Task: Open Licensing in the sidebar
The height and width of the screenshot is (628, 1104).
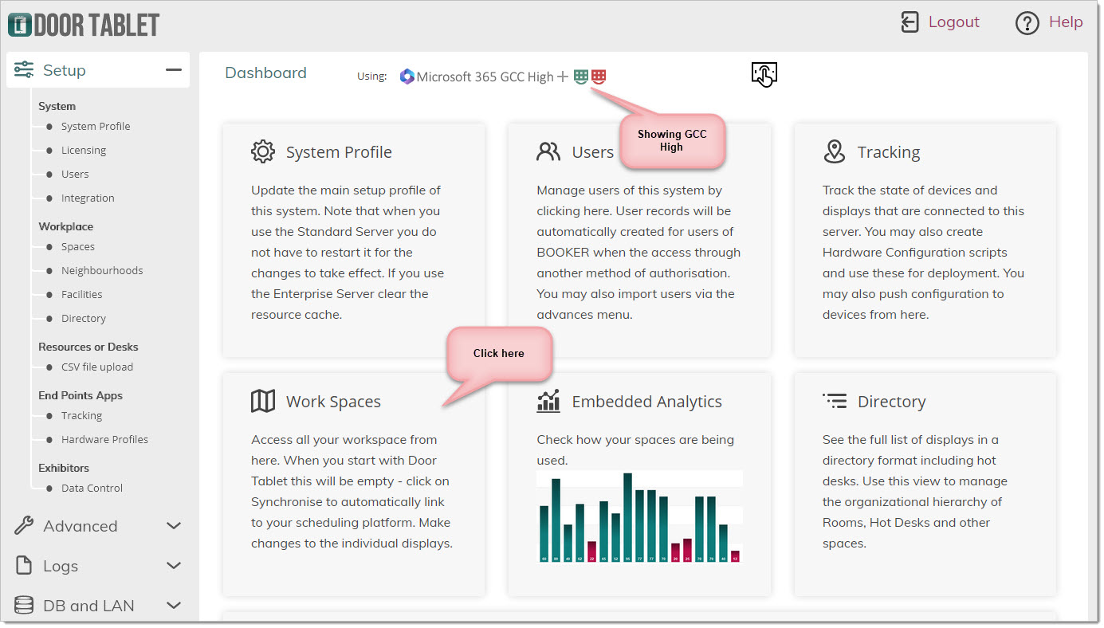Action: [x=84, y=150]
